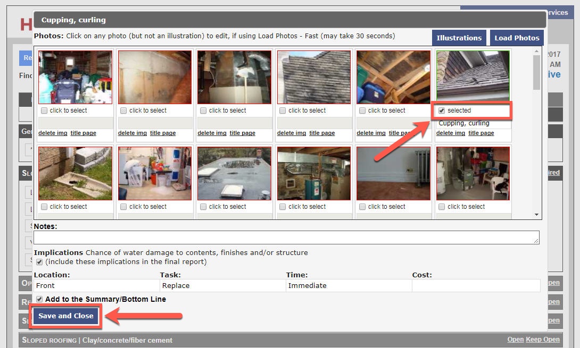Image resolution: width=580 pixels, height=348 pixels.
Task: Check 'click to select' under cluttered garage photo
Action: 44,111
